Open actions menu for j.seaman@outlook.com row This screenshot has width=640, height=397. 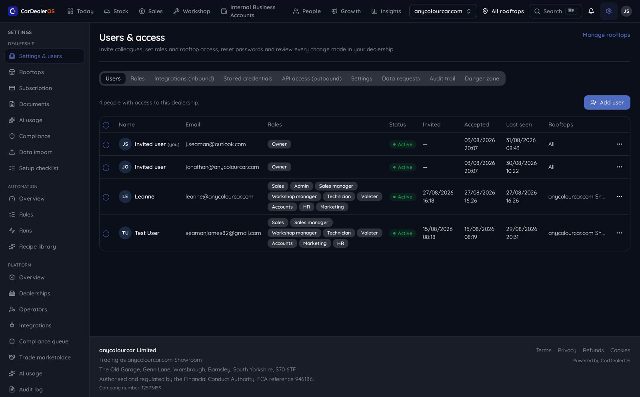click(x=619, y=144)
